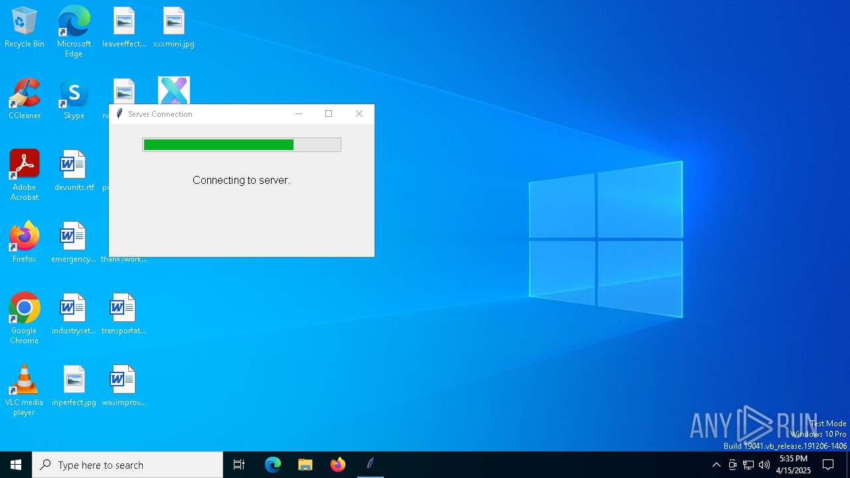
Task: Click the 'Server Connection' window title text
Action: click(x=160, y=114)
